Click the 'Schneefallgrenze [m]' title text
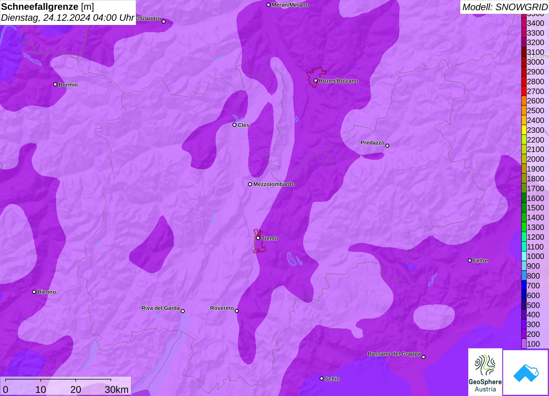The image size is (549, 396). 47,7
